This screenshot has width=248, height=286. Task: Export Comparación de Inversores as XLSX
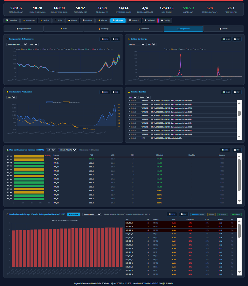105,39
